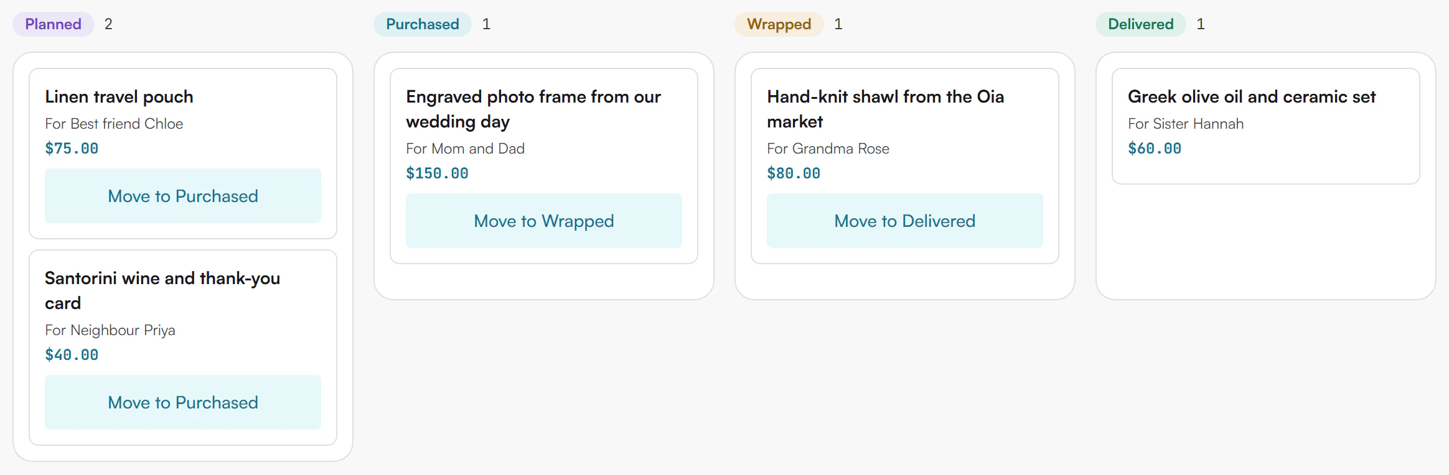This screenshot has height=475, width=1449.
Task: Click For Grandma Rose recipient text
Action: 828,149
